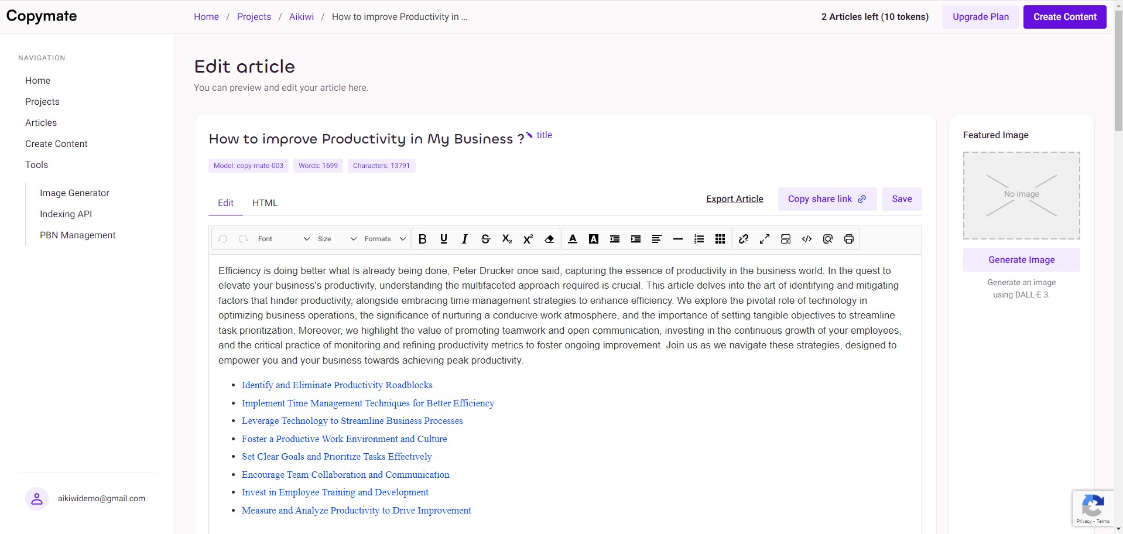Image resolution: width=1123 pixels, height=534 pixels.
Task: Click the print icon in the toolbar
Action: tap(849, 239)
